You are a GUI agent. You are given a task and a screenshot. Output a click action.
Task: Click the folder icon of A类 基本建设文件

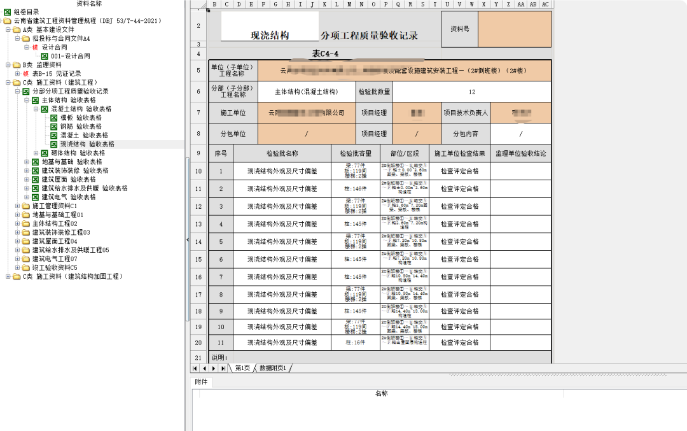tap(17, 29)
